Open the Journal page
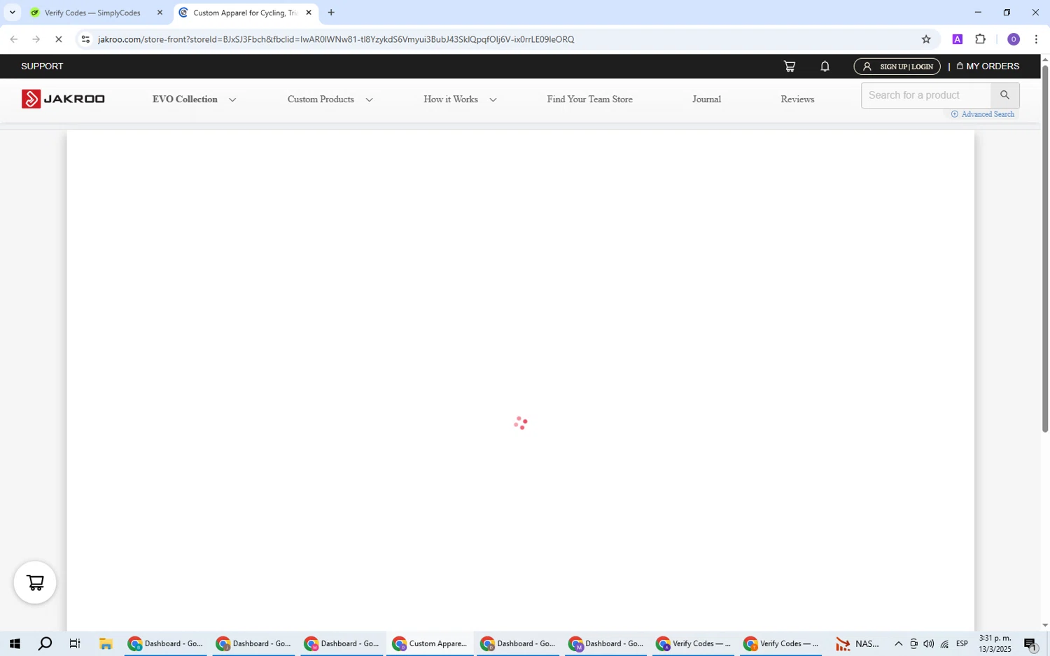Screen dimensions: 1050x656 tap(706, 99)
